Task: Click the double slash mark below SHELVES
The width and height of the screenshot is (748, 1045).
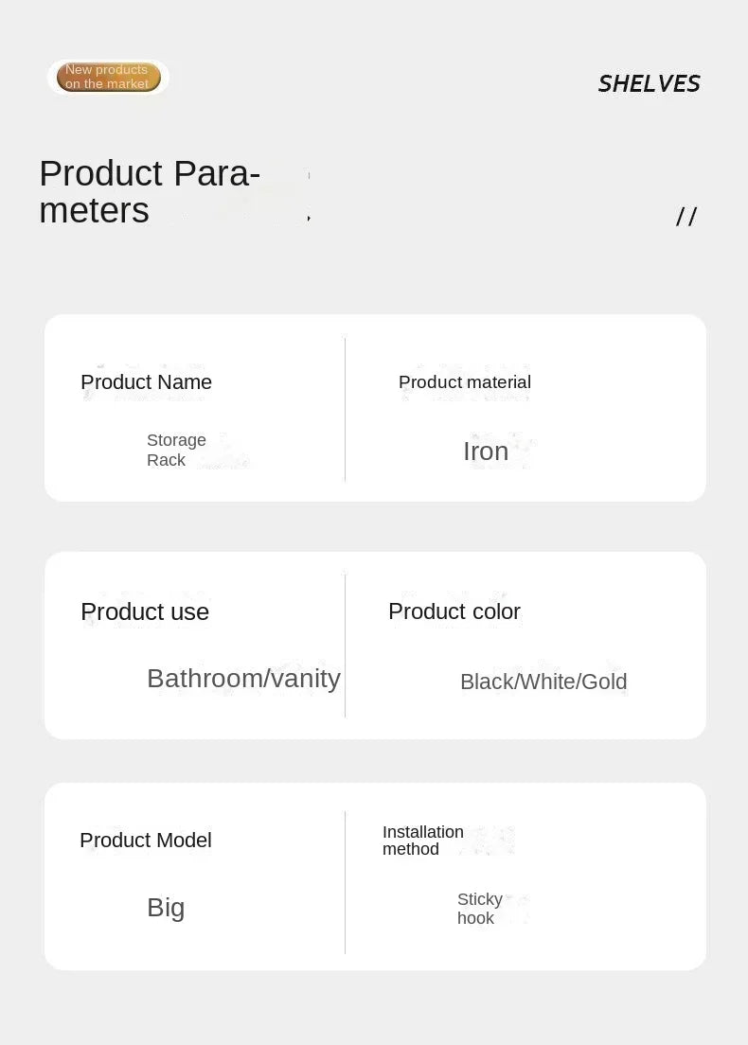Action: [686, 217]
